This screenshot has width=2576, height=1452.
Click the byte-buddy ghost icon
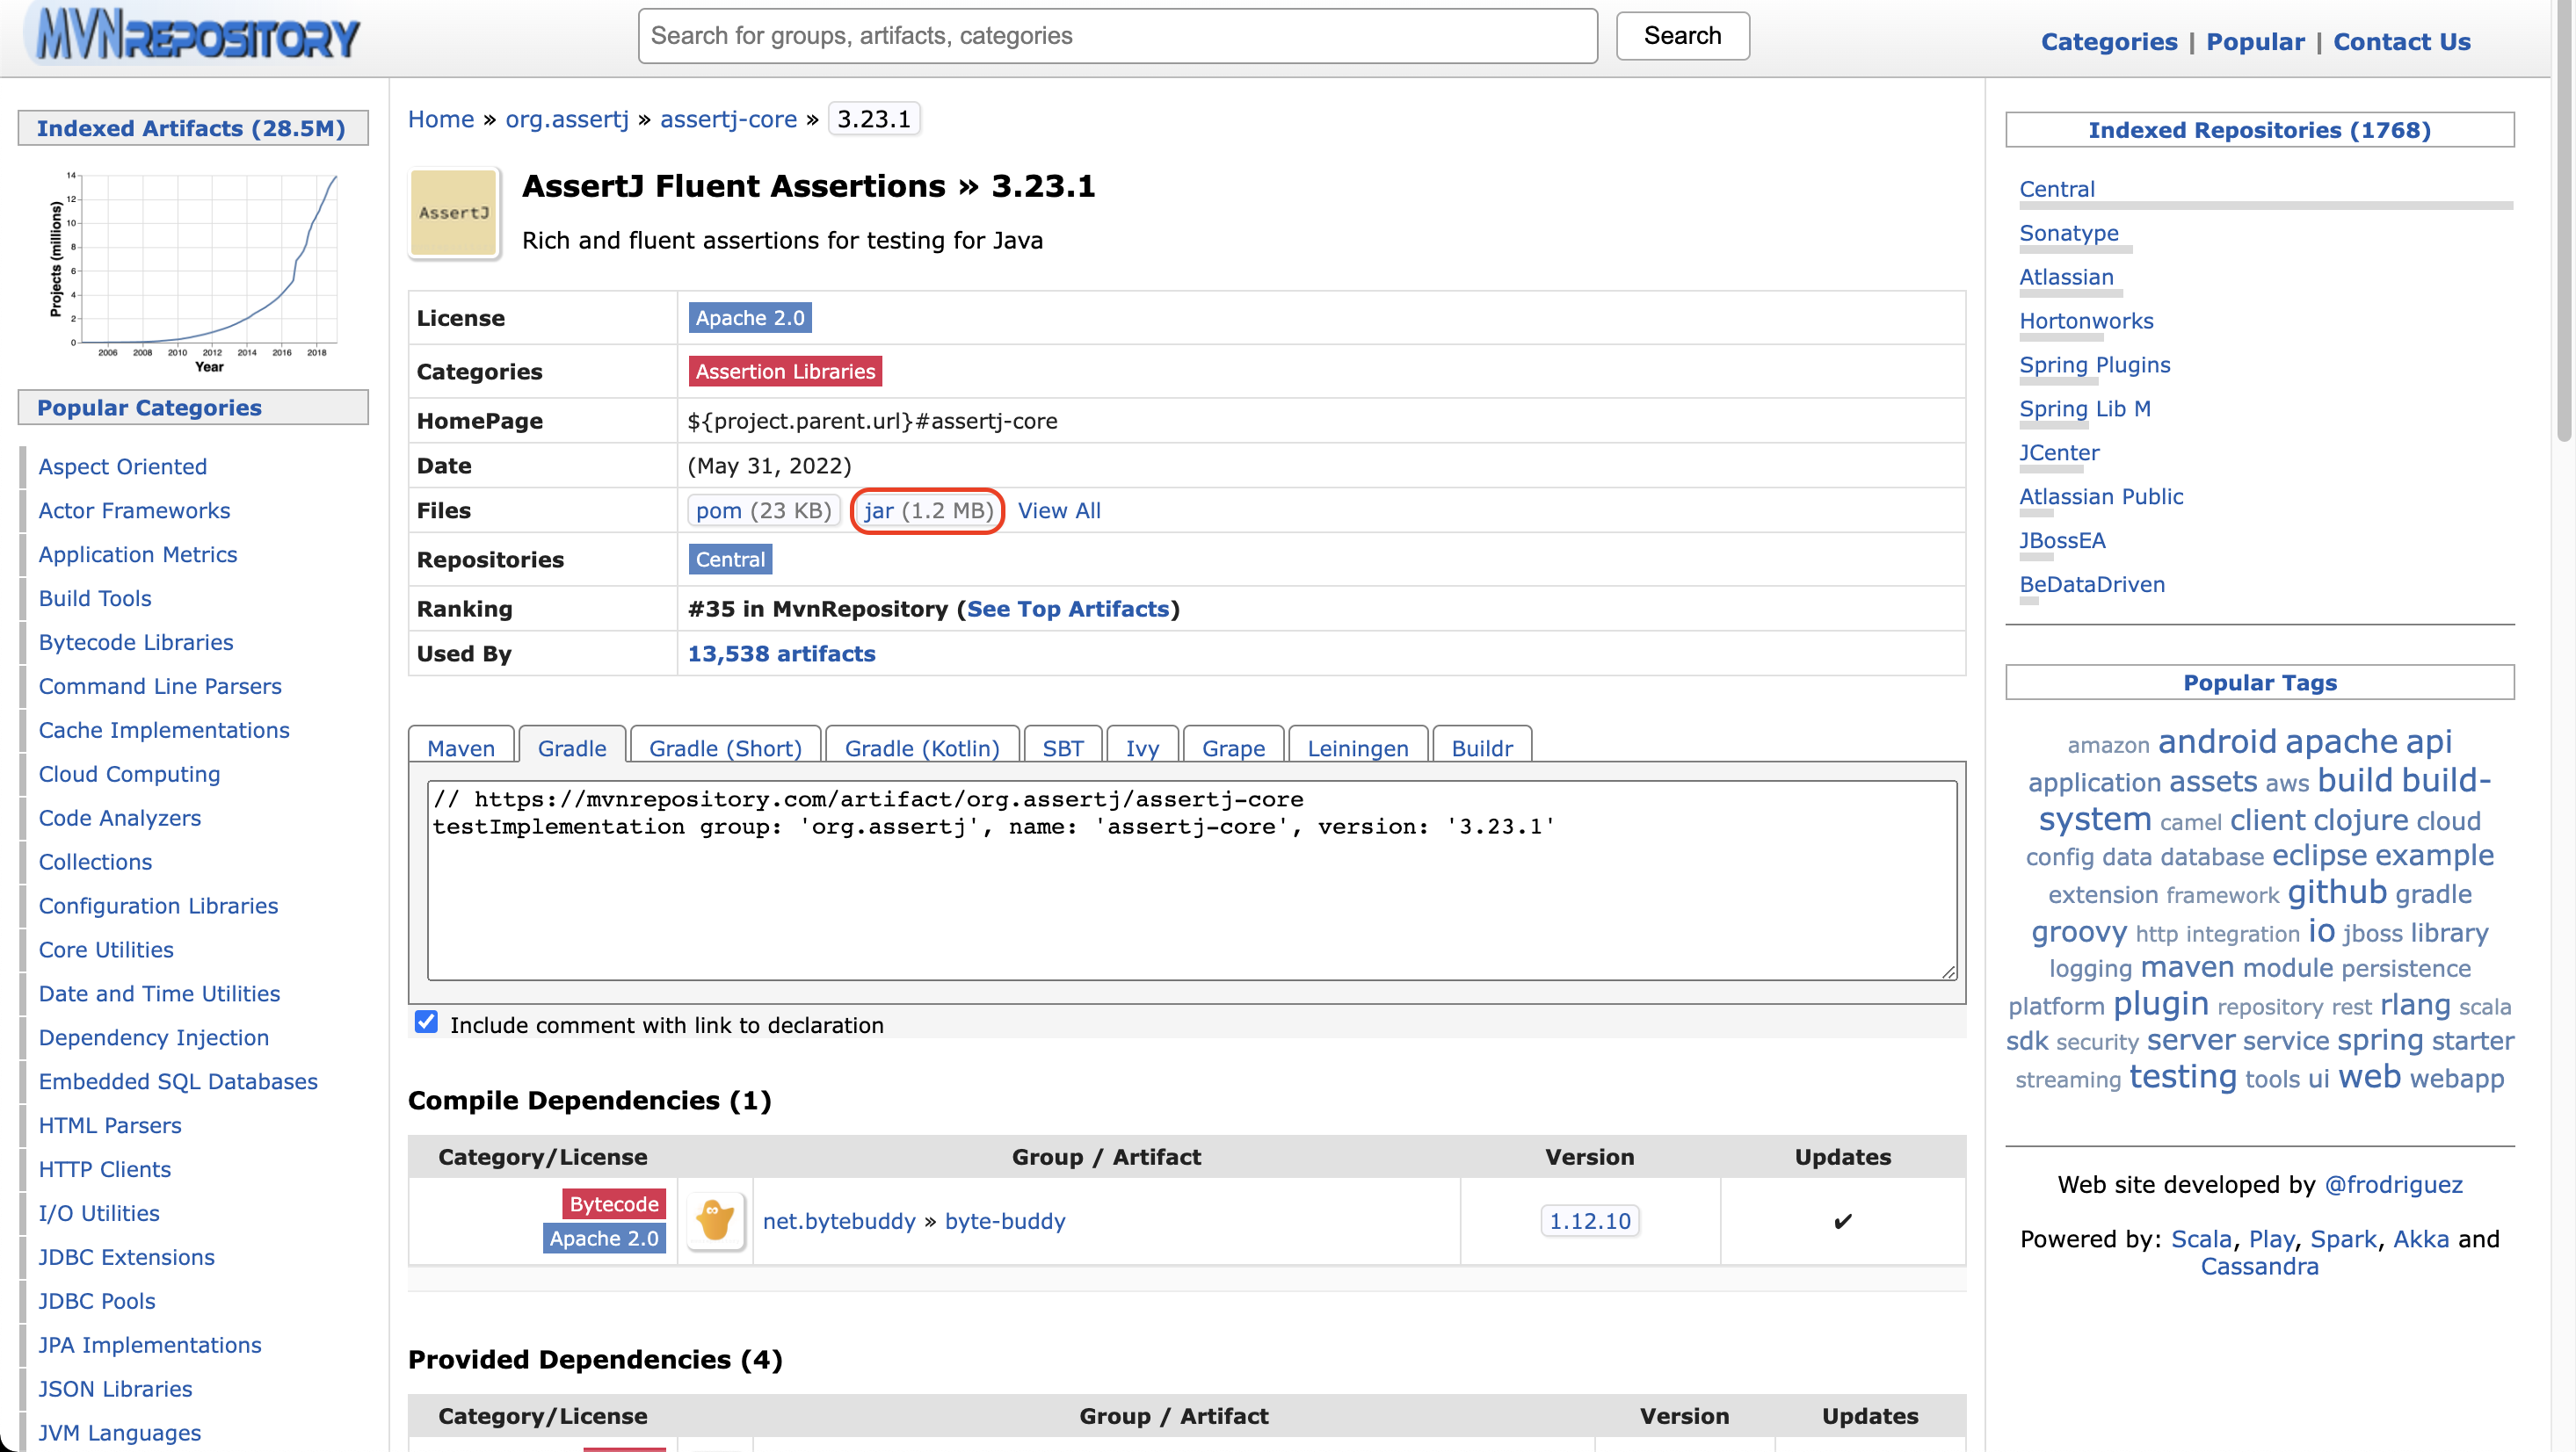click(715, 1220)
